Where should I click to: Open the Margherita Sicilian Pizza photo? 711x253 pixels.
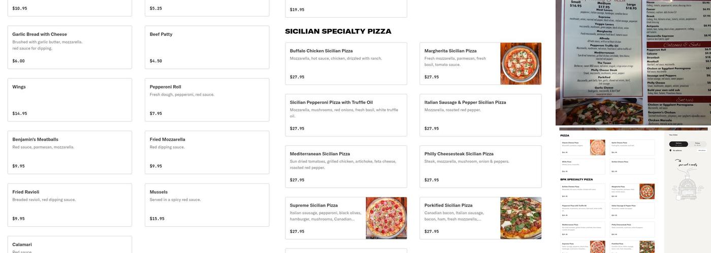point(521,63)
